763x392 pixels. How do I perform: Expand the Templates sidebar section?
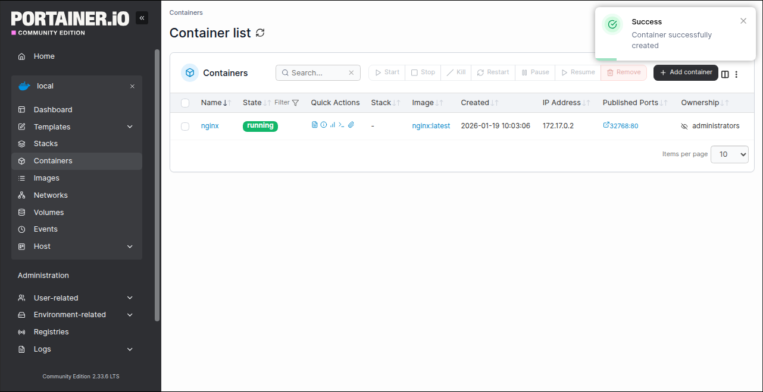coord(130,127)
